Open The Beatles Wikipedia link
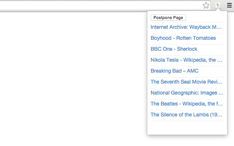The width and height of the screenshot is (234, 146). 186,104
